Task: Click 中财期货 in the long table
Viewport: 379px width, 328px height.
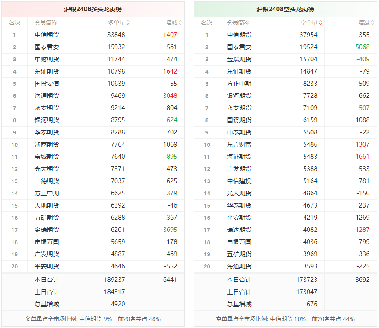Action: (x=47, y=59)
